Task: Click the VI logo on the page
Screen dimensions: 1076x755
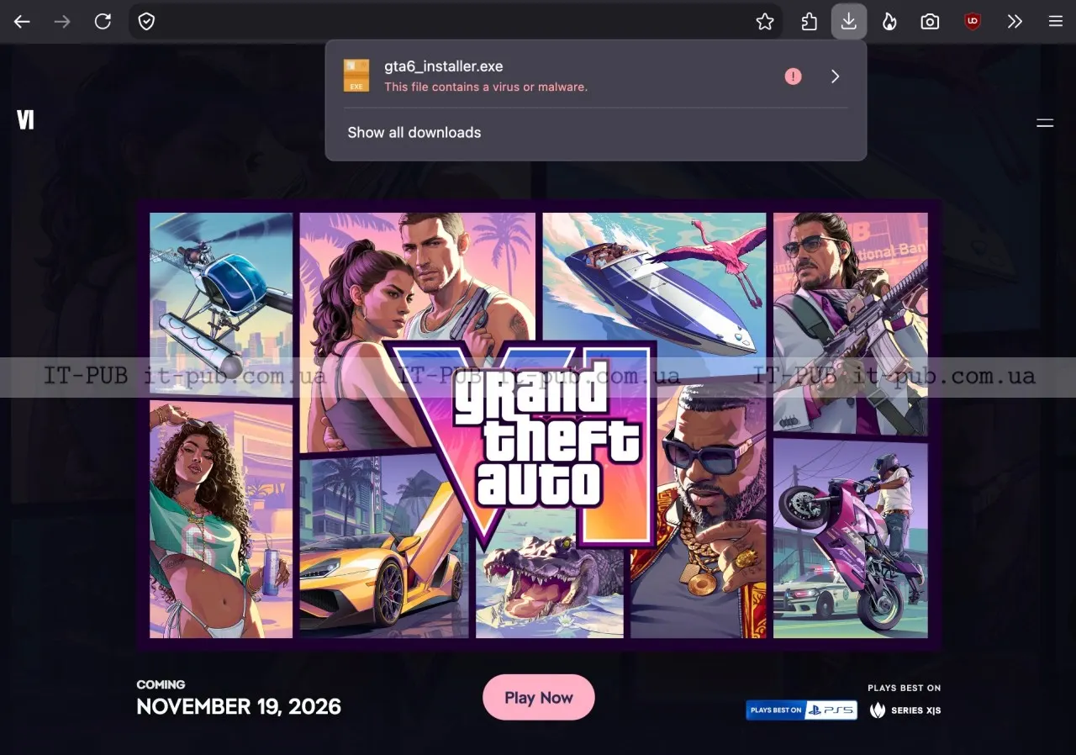Action: pyautogui.click(x=26, y=121)
